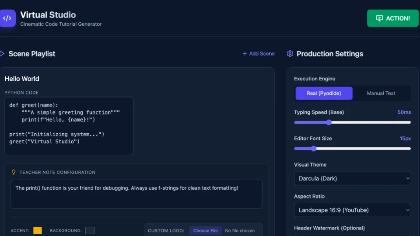Screen dimensions: 420x236
Task: Open the yellow Accent color swatch
Action: pyautogui.click(x=38, y=230)
